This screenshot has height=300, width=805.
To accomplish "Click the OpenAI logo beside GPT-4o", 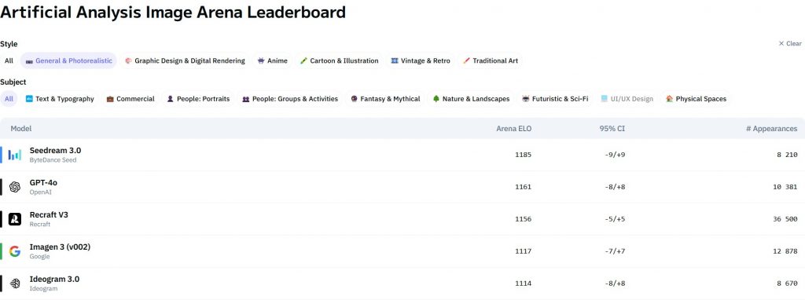I will pos(15,187).
